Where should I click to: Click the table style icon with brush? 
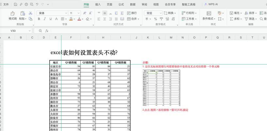220,13
